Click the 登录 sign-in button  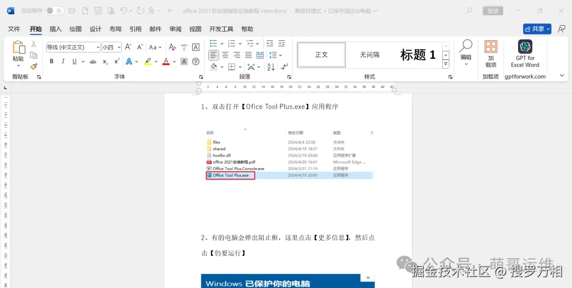tap(493, 11)
